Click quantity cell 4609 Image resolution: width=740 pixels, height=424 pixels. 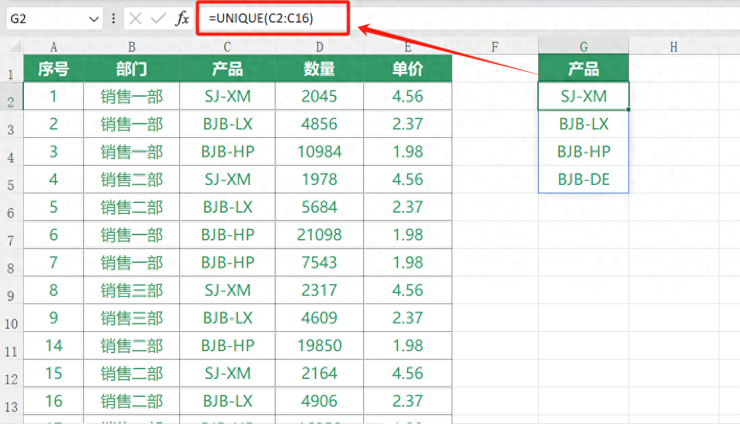point(319,318)
